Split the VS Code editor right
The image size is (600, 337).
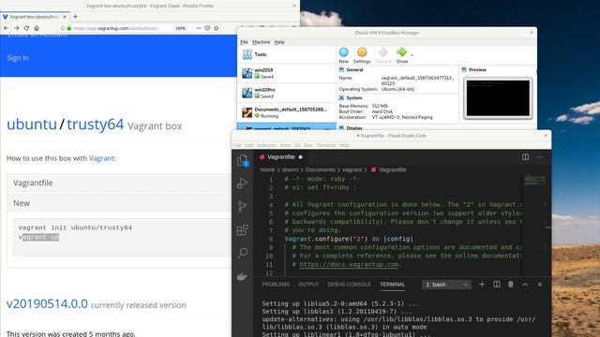[525, 157]
